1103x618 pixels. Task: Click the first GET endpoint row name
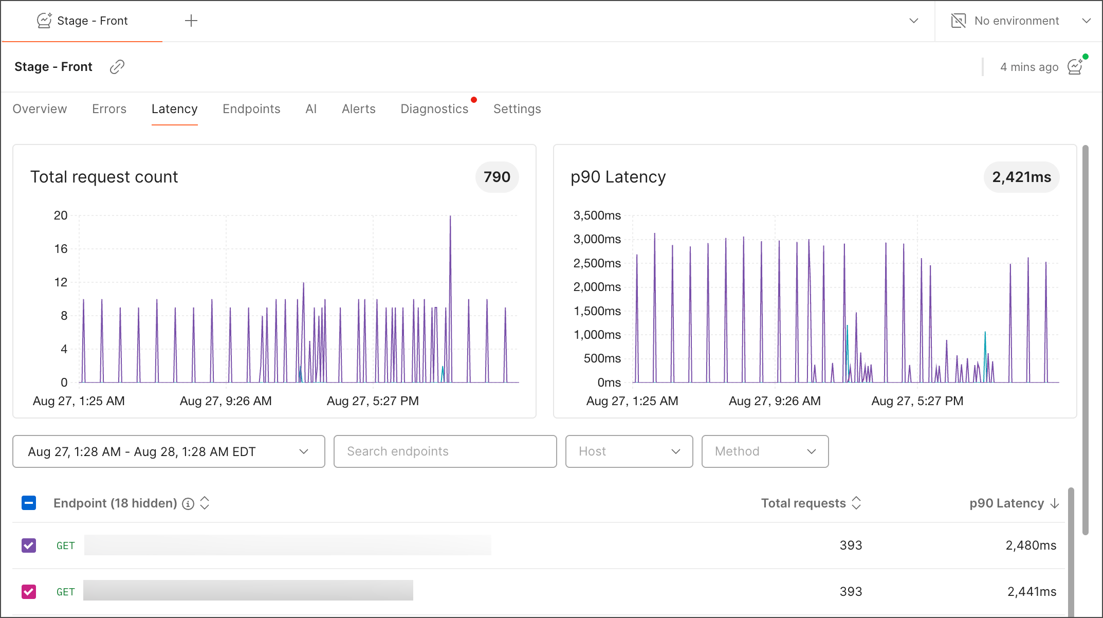(x=288, y=545)
